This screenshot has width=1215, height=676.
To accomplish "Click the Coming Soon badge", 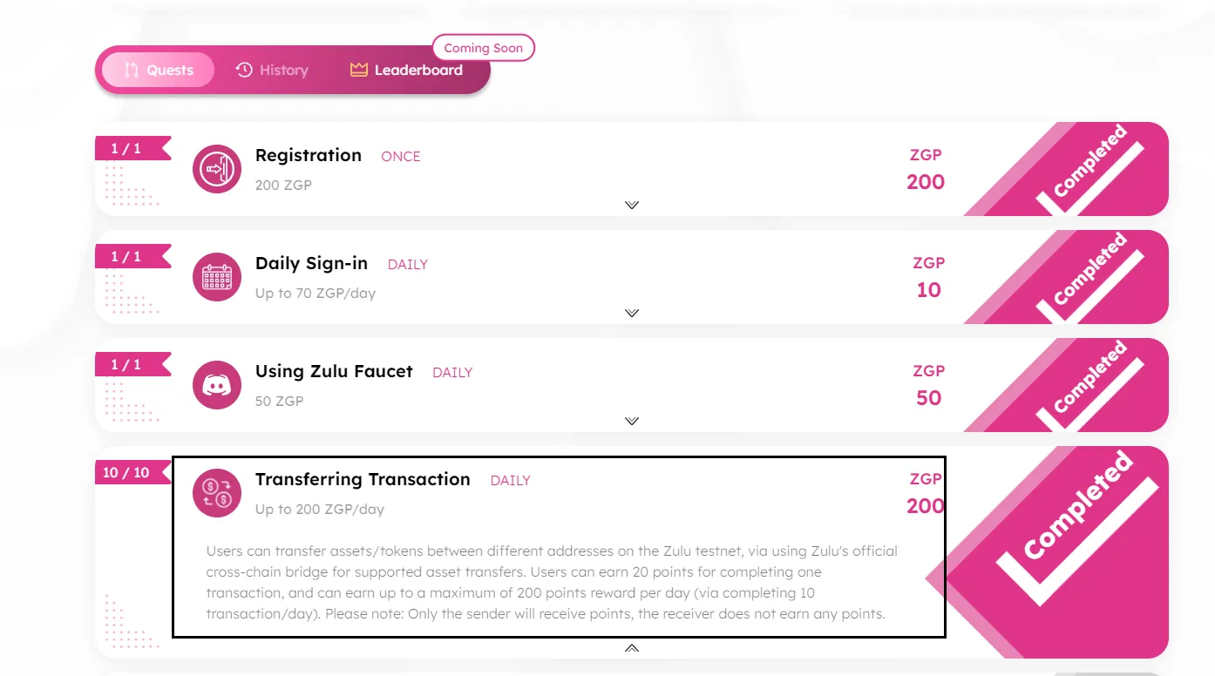I will 483,48.
